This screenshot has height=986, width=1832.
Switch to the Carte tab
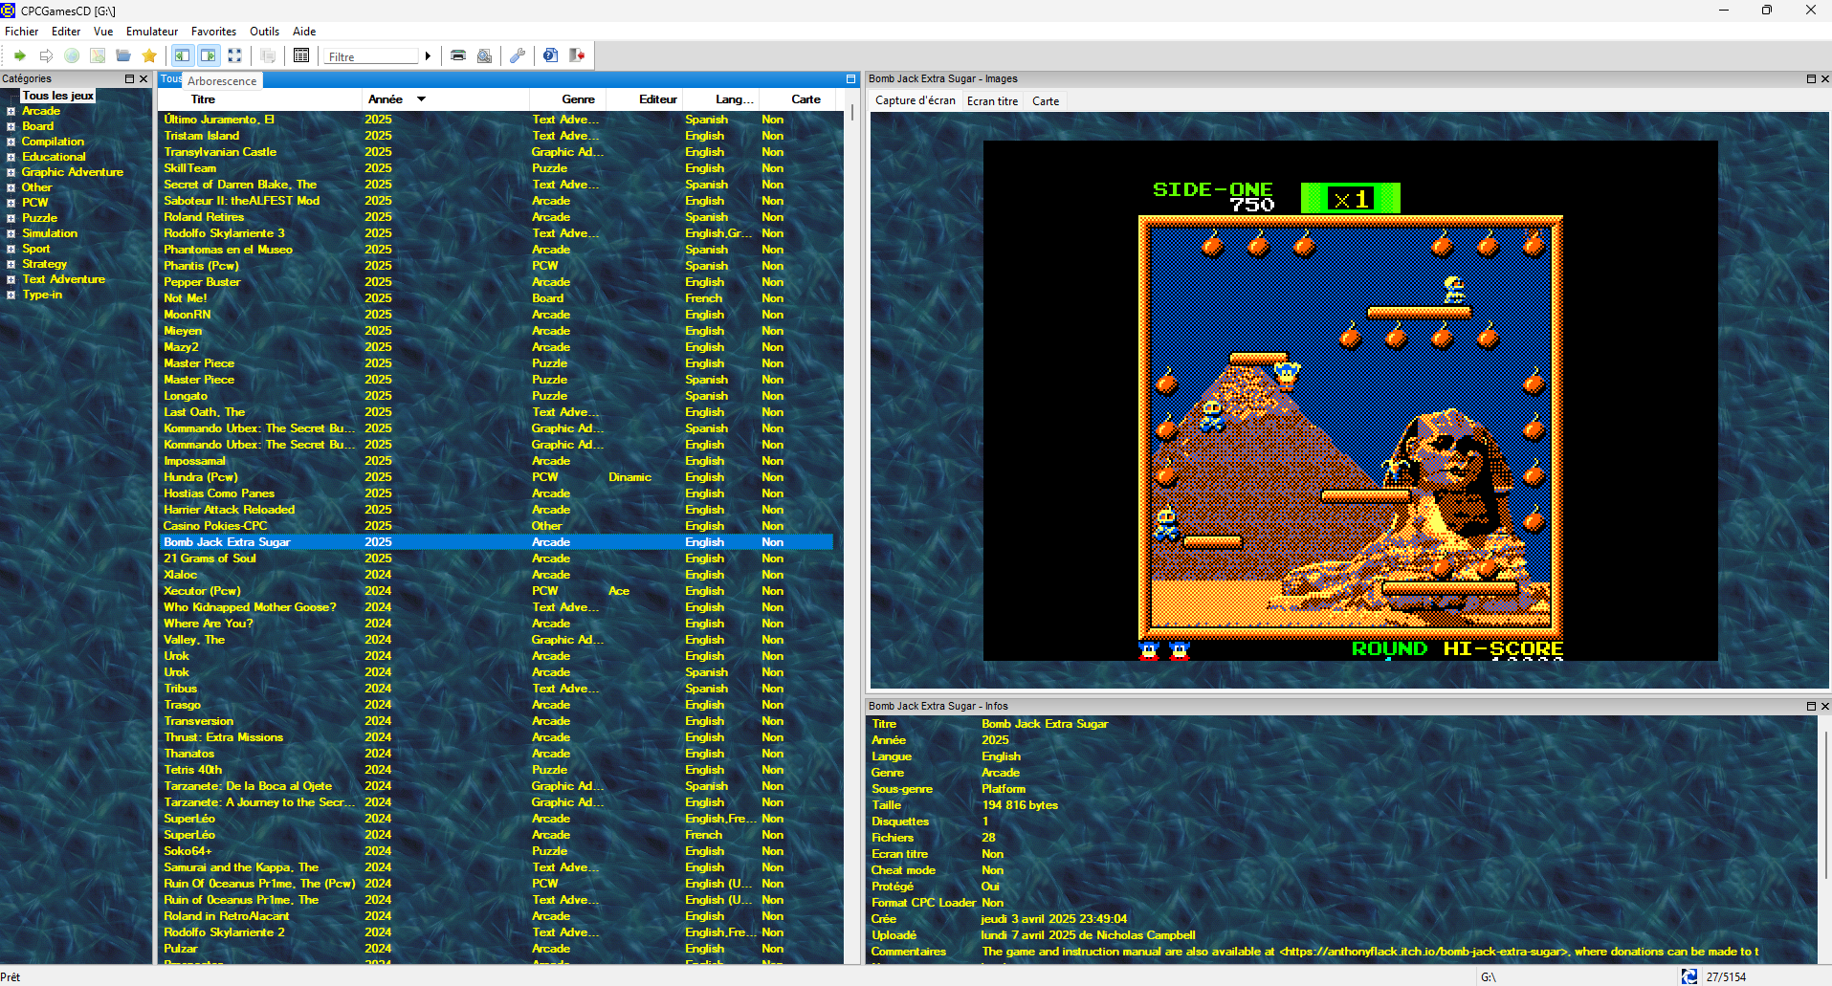1046,100
